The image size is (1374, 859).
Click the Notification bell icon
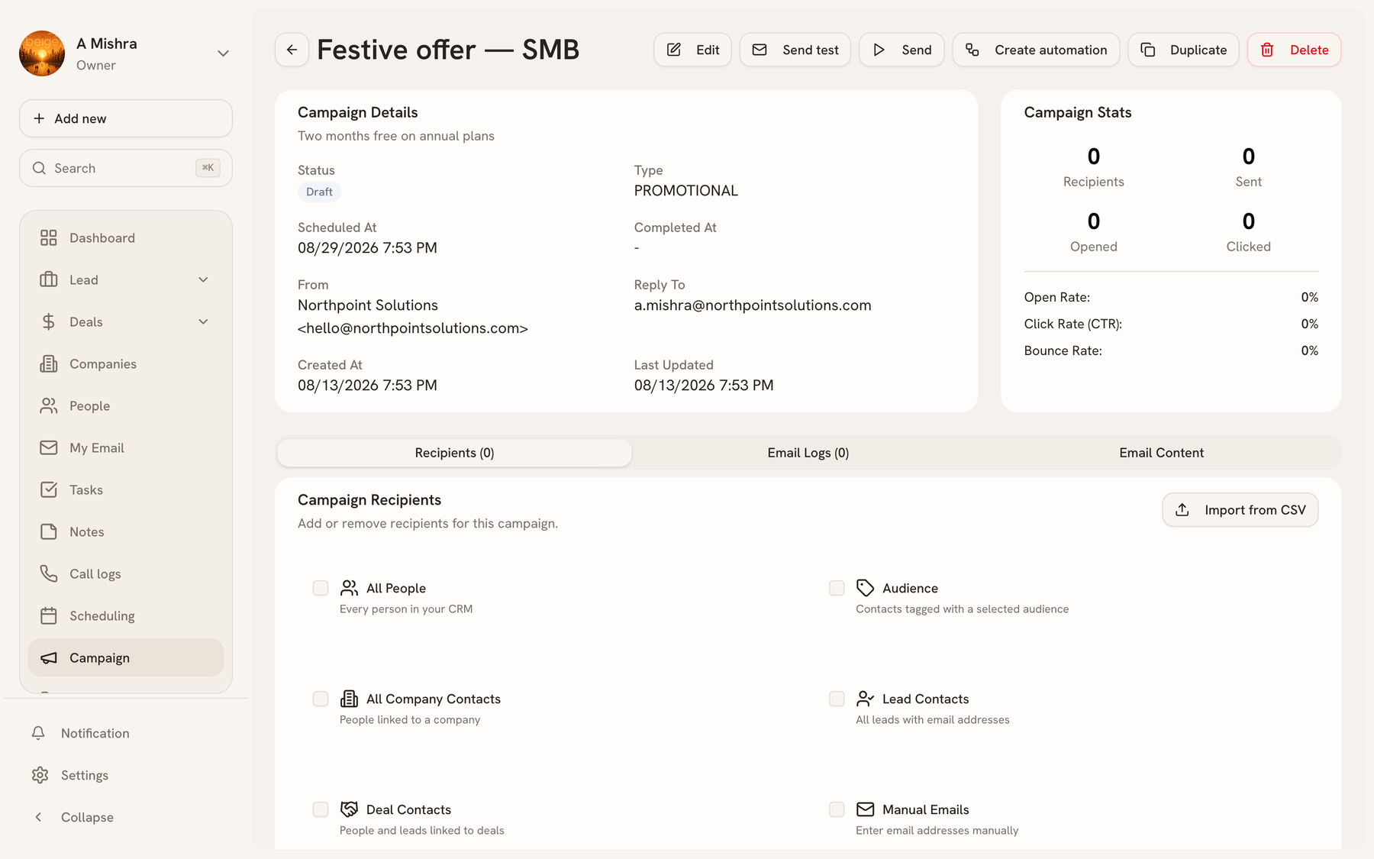point(38,733)
